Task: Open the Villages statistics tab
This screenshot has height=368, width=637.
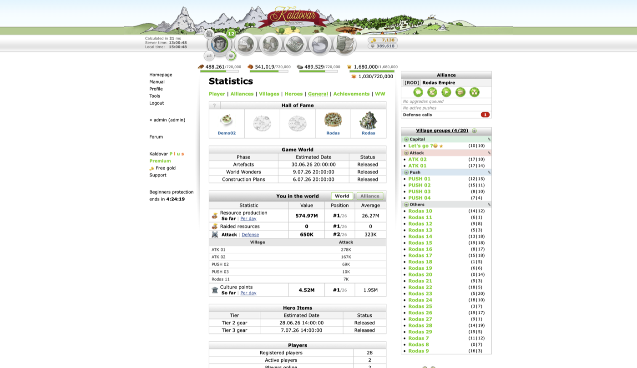Action: tap(269, 94)
